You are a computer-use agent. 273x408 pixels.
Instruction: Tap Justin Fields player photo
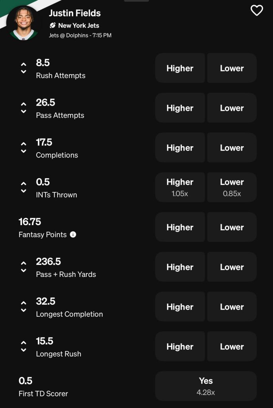23,23
